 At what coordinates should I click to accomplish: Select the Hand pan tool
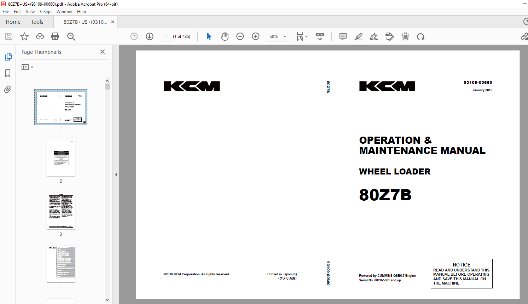coord(225,36)
